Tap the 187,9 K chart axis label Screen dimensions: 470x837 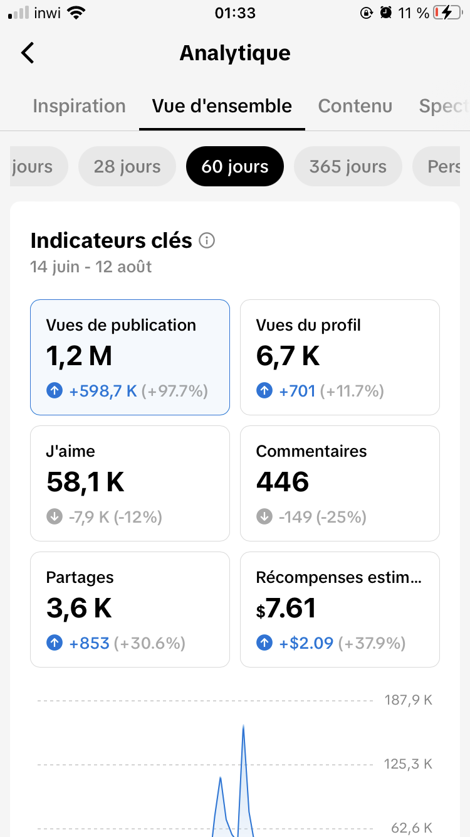pyautogui.click(x=409, y=700)
